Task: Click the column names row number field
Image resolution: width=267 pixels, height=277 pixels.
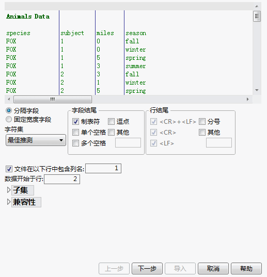Action: (103, 168)
